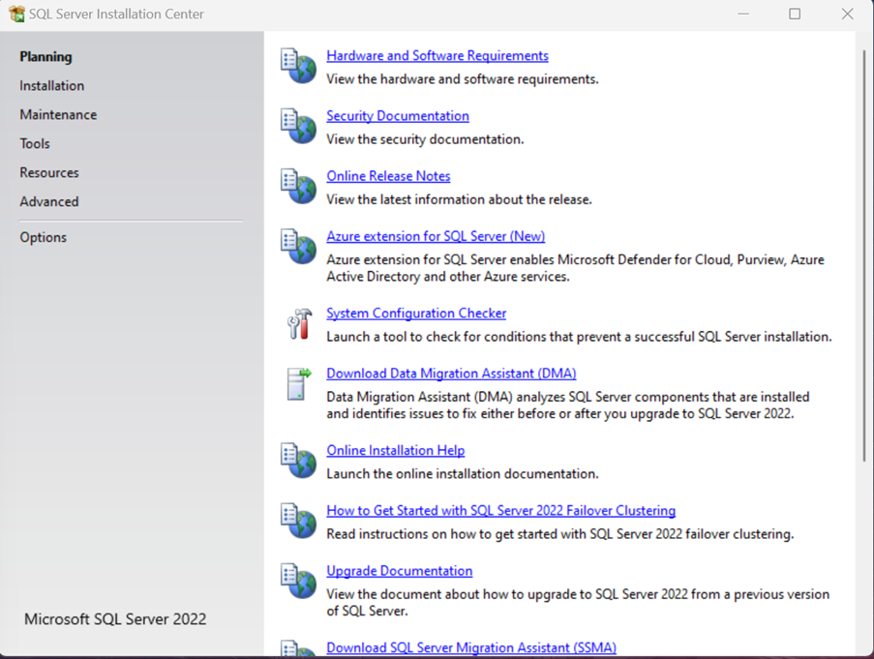Image resolution: width=874 pixels, height=659 pixels.
Task: Click the SQL Server Installation Center title bar icon
Action: 16,15
